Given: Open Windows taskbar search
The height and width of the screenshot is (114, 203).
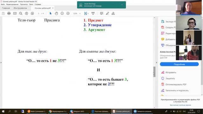Looking at the screenshot, I should tap(10, 111).
